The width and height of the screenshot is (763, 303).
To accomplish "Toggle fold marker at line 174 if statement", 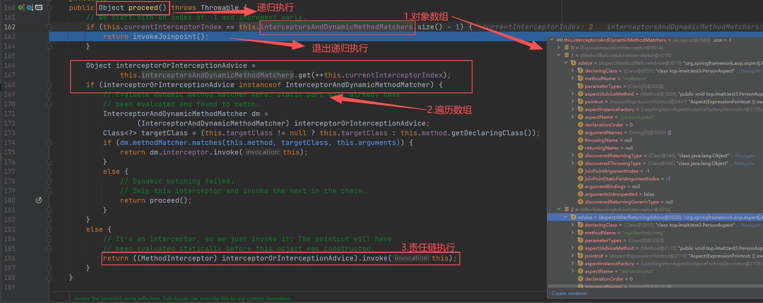I will pyautogui.click(x=49, y=143).
